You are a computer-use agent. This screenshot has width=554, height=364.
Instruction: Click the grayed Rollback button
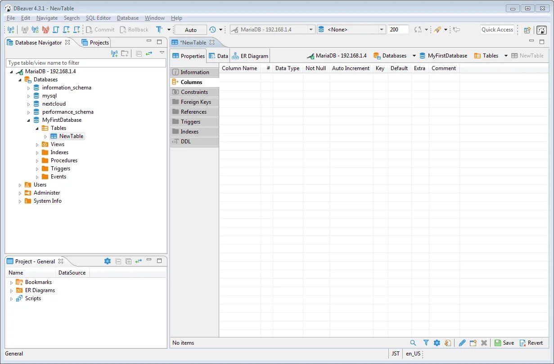point(134,30)
